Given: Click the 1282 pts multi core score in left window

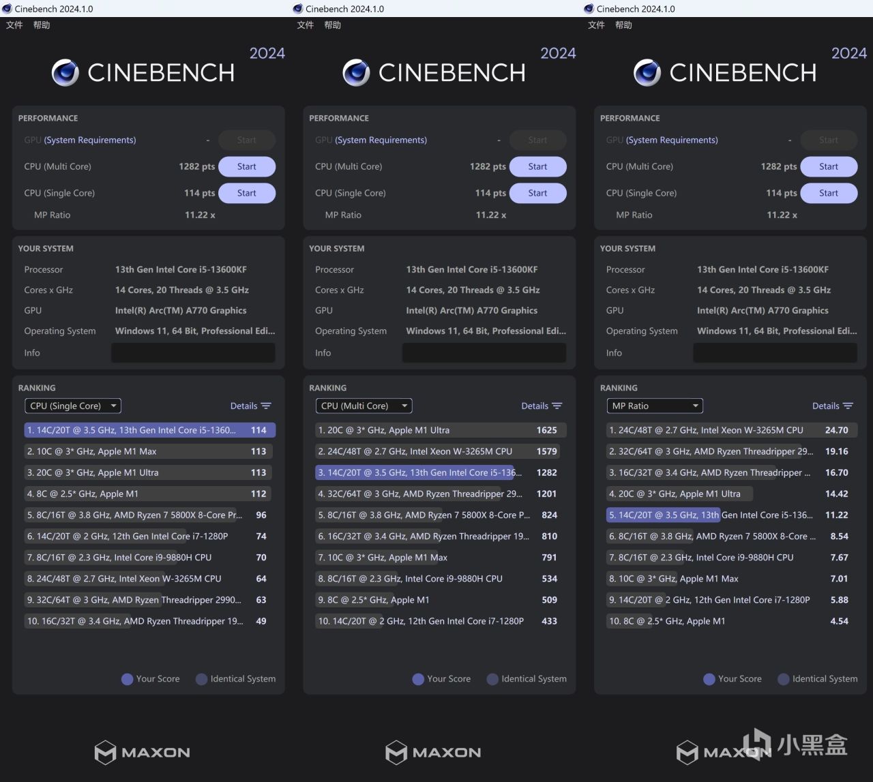Looking at the screenshot, I should [x=197, y=166].
